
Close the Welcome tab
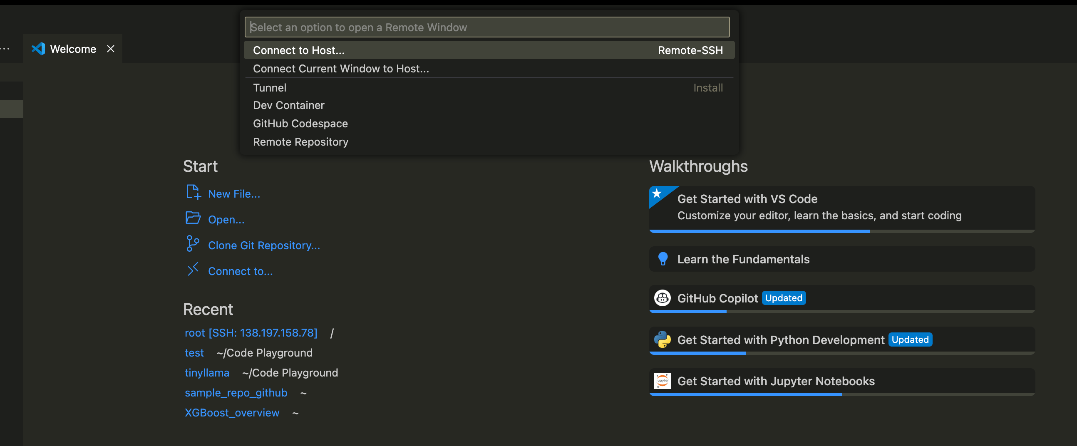(x=111, y=49)
